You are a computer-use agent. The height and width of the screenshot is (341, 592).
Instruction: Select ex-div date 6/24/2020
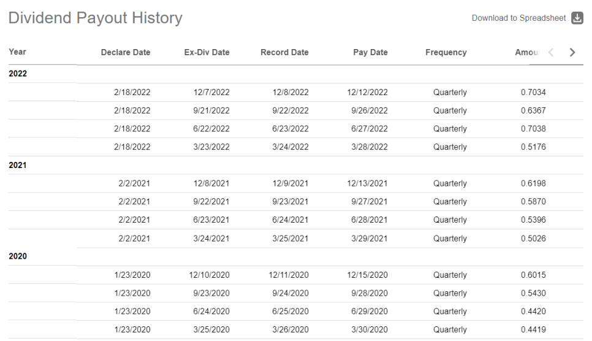[211, 311]
